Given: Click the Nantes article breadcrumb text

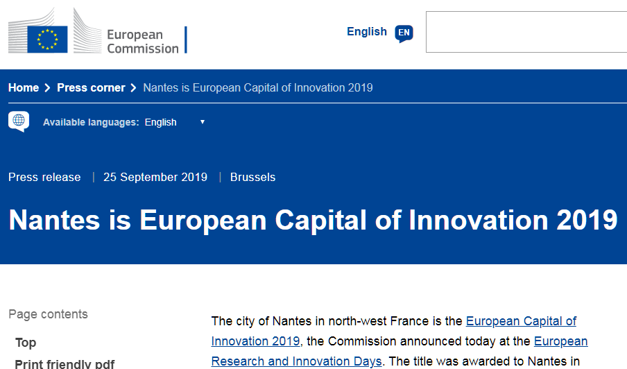Looking at the screenshot, I should tap(258, 87).
